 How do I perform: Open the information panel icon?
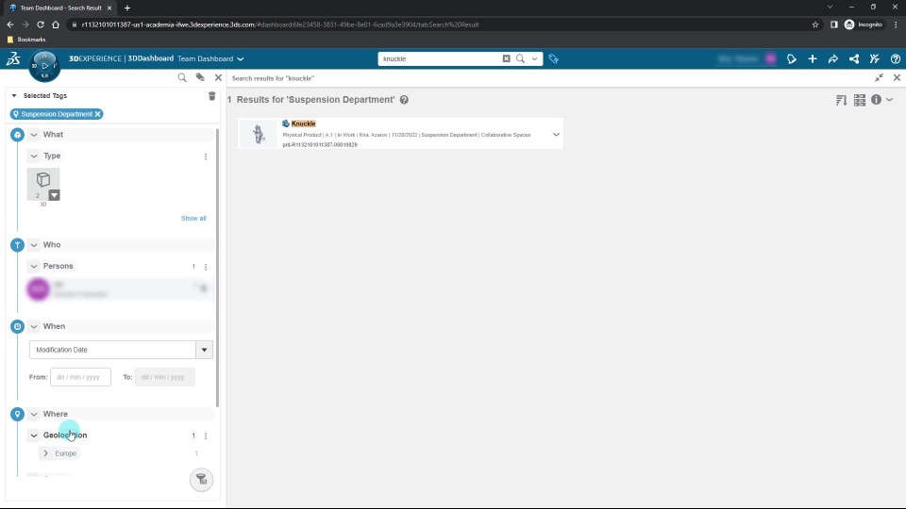tap(877, 99)
